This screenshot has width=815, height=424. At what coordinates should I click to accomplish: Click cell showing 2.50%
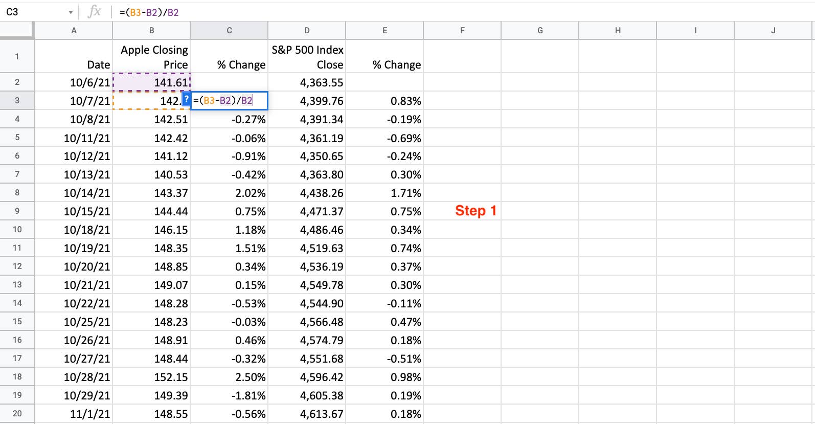(x=229, y=377)
